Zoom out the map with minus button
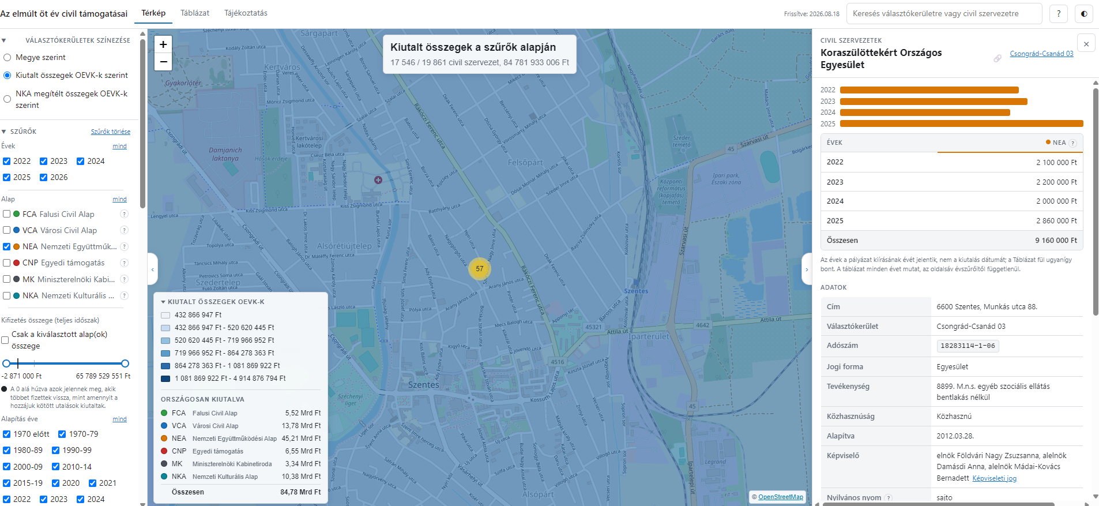Viewport: 1099px width, 506px height. click(x=163, y=62)
